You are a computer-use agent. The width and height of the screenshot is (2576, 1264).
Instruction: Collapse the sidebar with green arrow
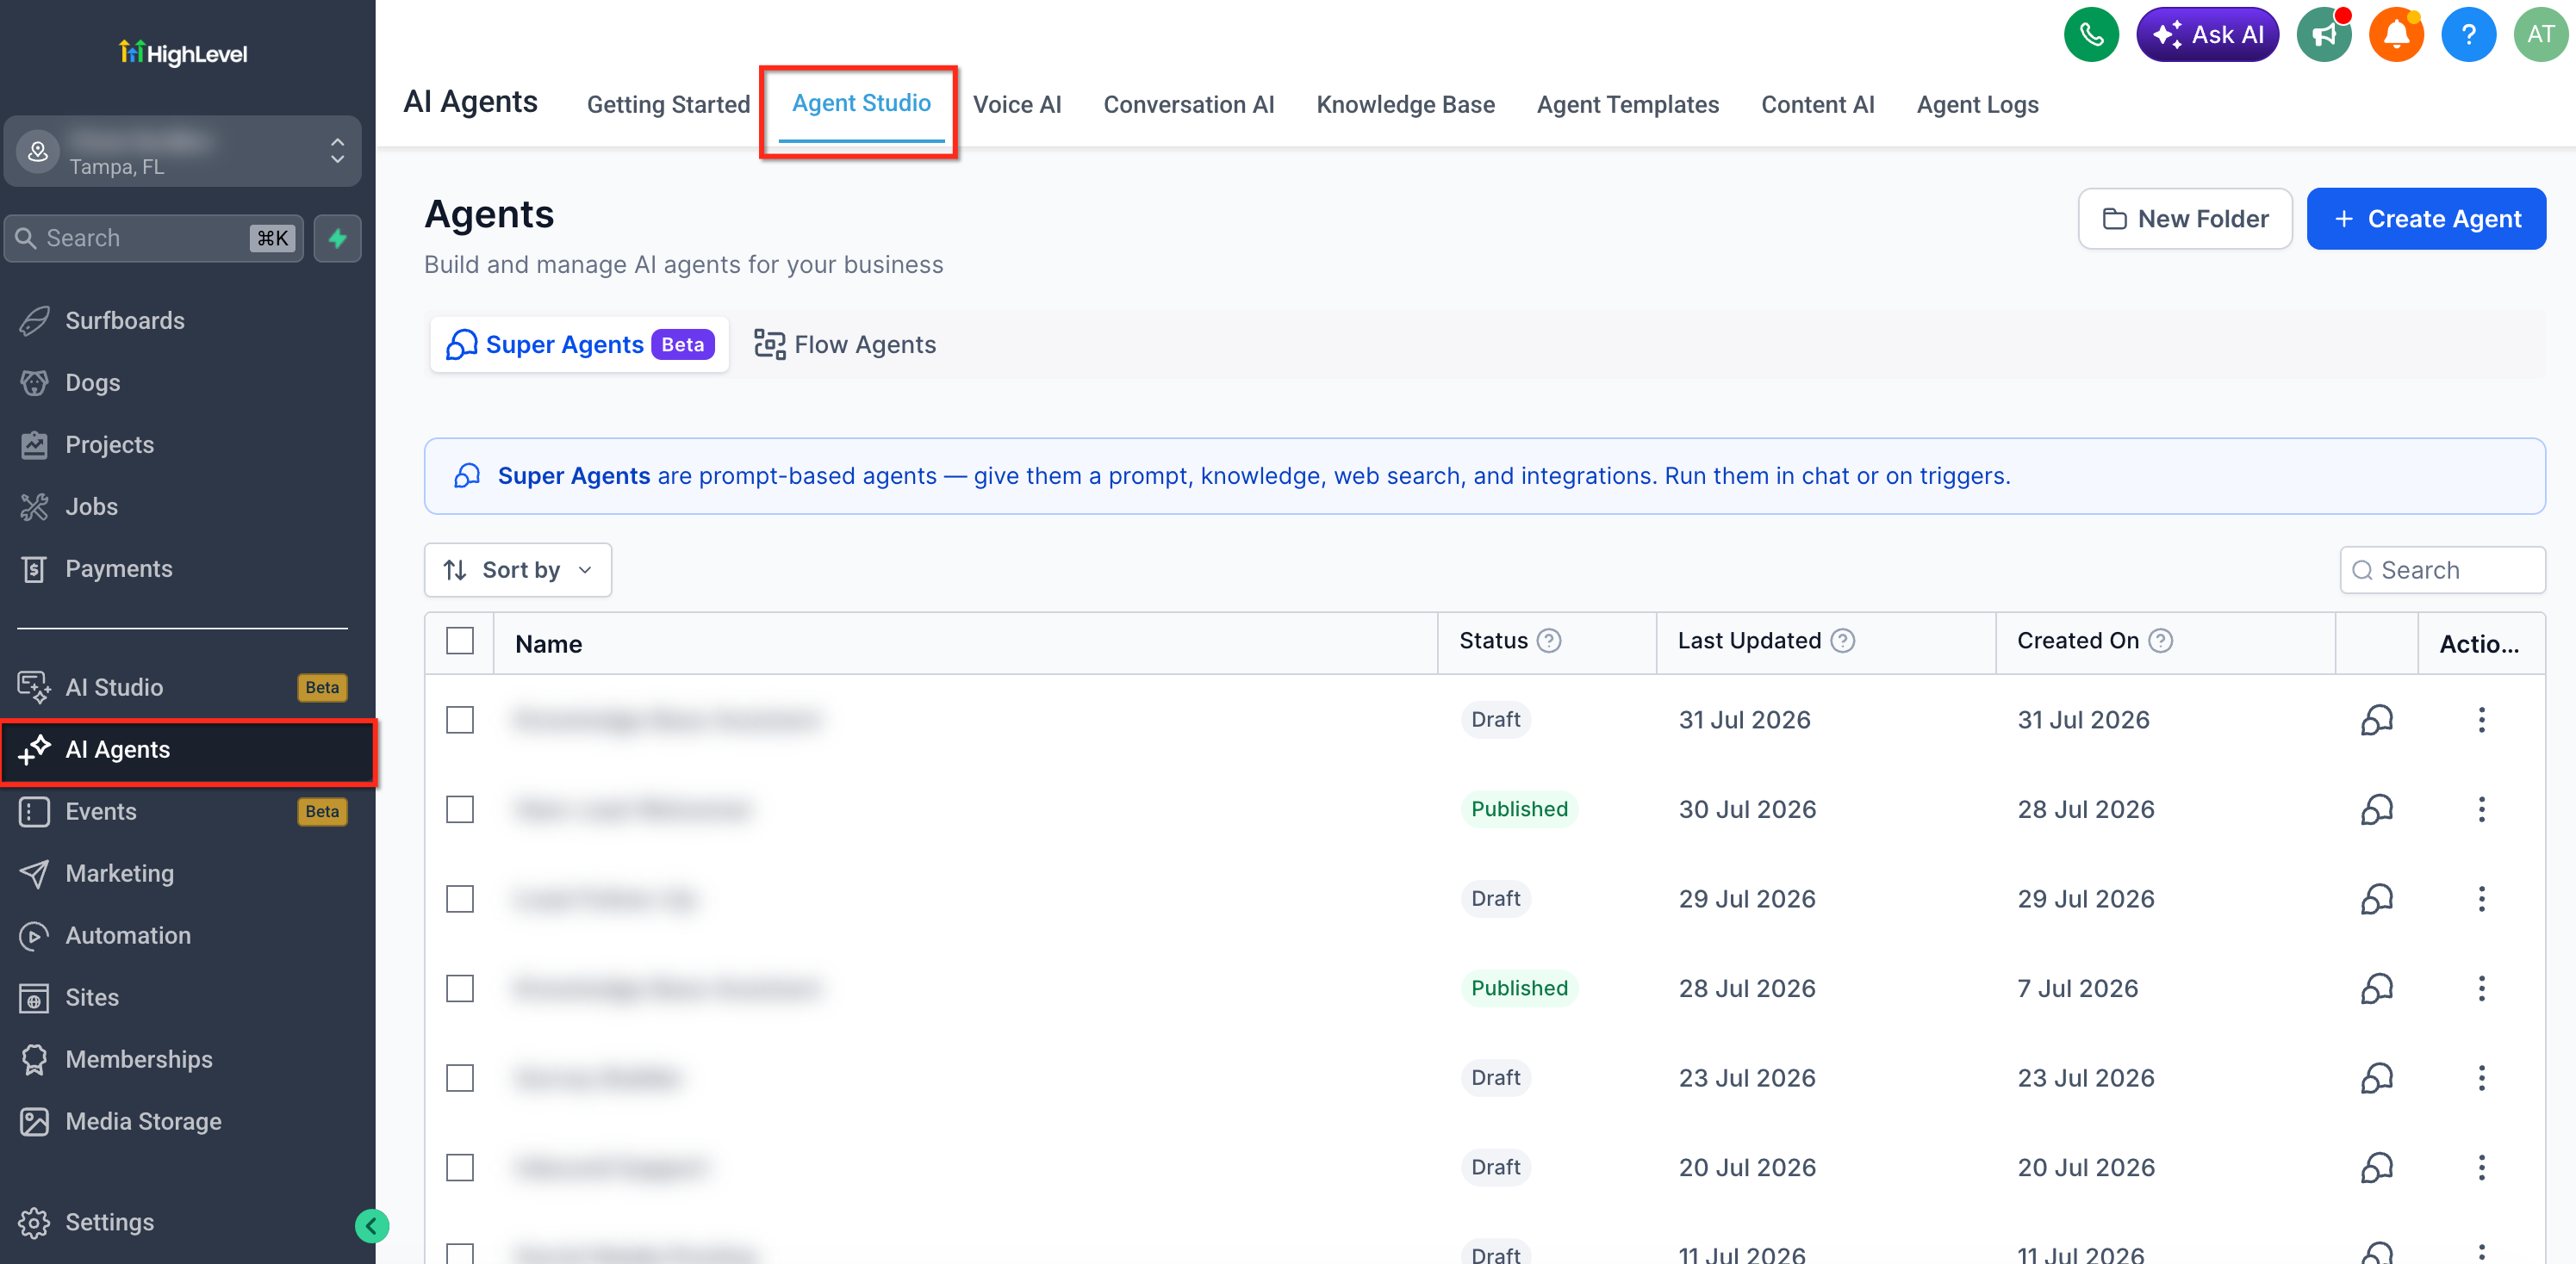(372, 1226)
